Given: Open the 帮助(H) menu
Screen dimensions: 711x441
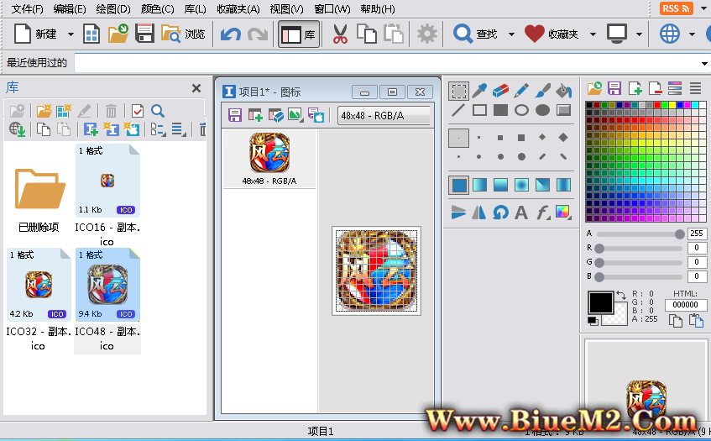Looking at the screenshot, I should coord(377,8).
